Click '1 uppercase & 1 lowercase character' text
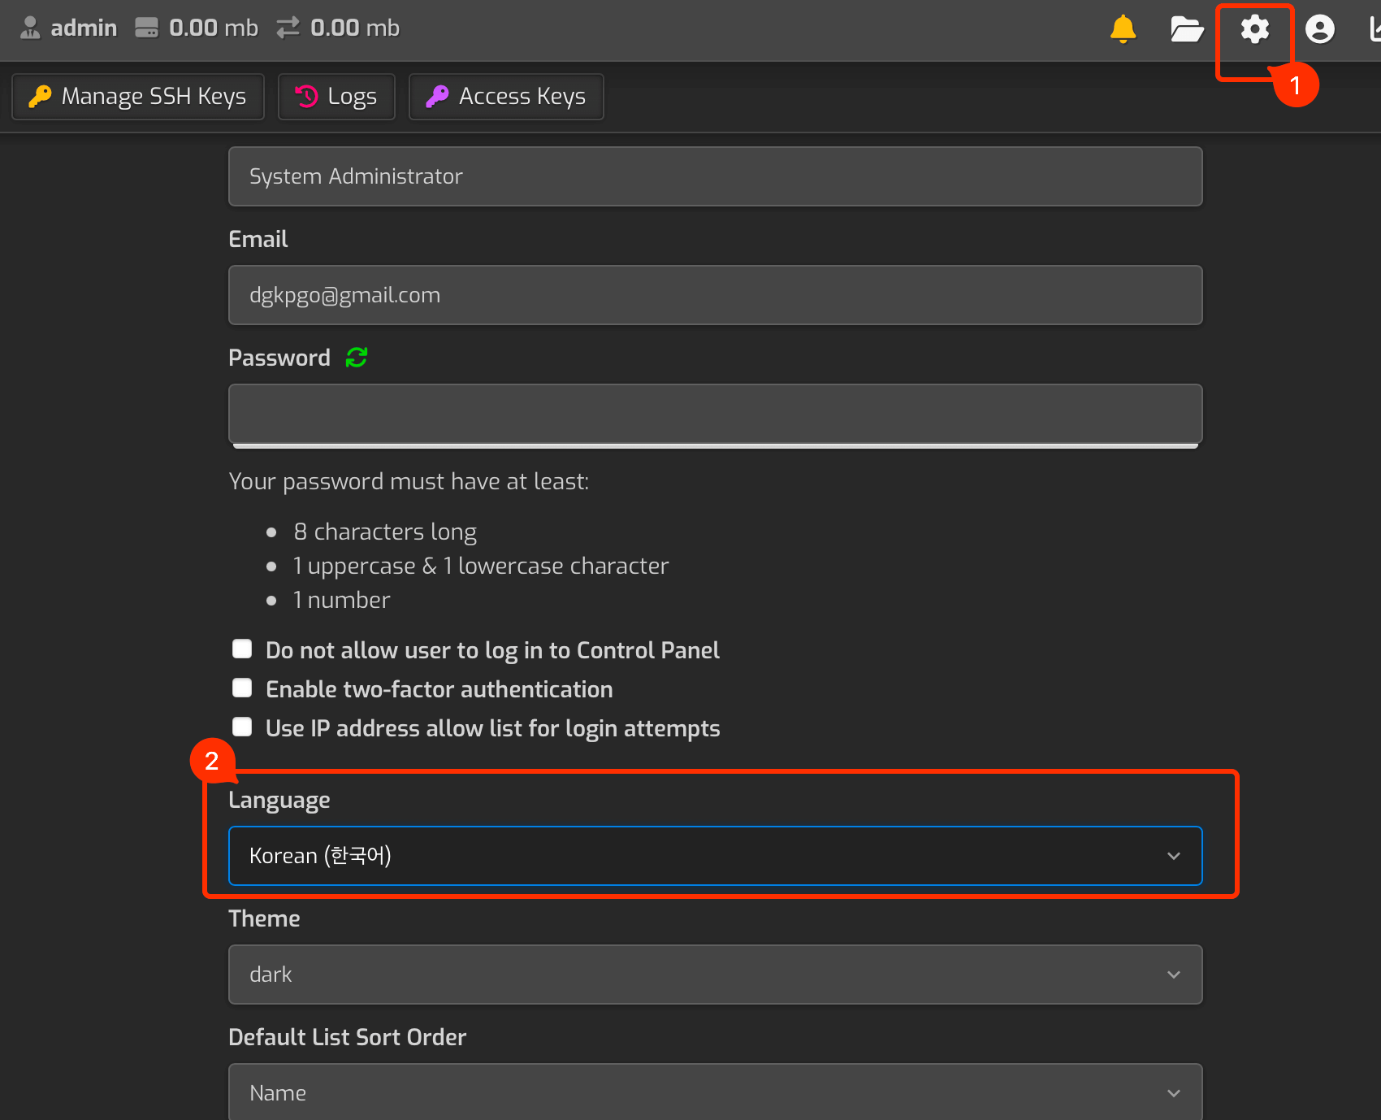The image size is (1381, 1120). point(481,566)
